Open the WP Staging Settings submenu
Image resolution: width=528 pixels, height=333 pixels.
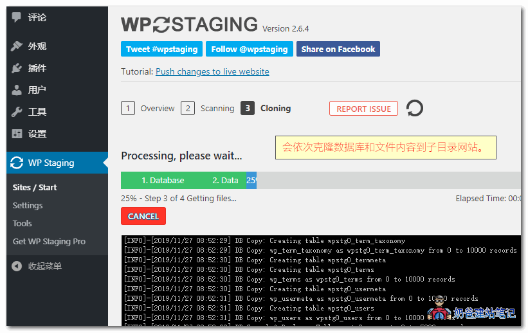28,205
